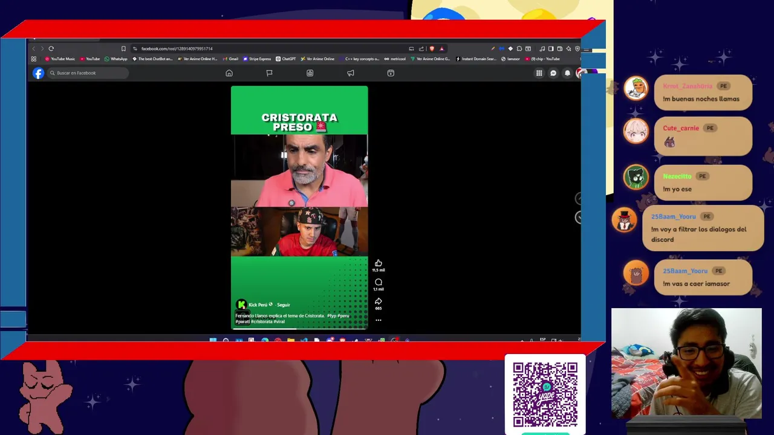
Task: Open metricool bookmark
Action: 395,59
